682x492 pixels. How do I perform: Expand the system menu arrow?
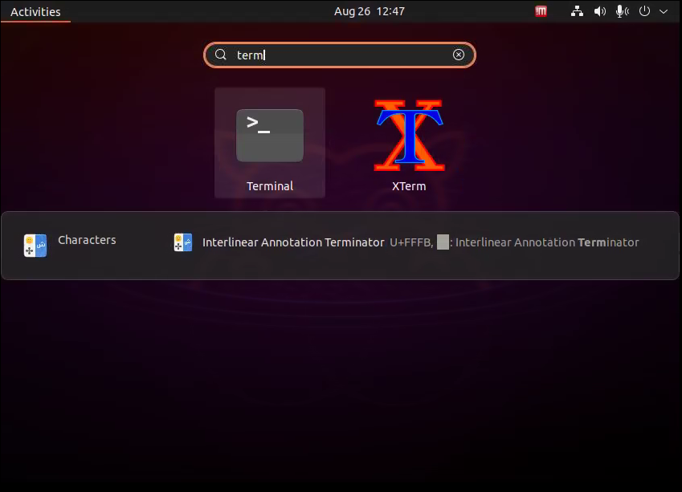664,12
